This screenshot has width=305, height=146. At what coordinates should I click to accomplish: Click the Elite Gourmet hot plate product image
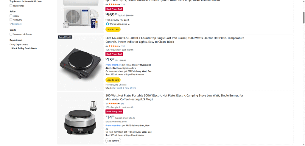[80, 63]
